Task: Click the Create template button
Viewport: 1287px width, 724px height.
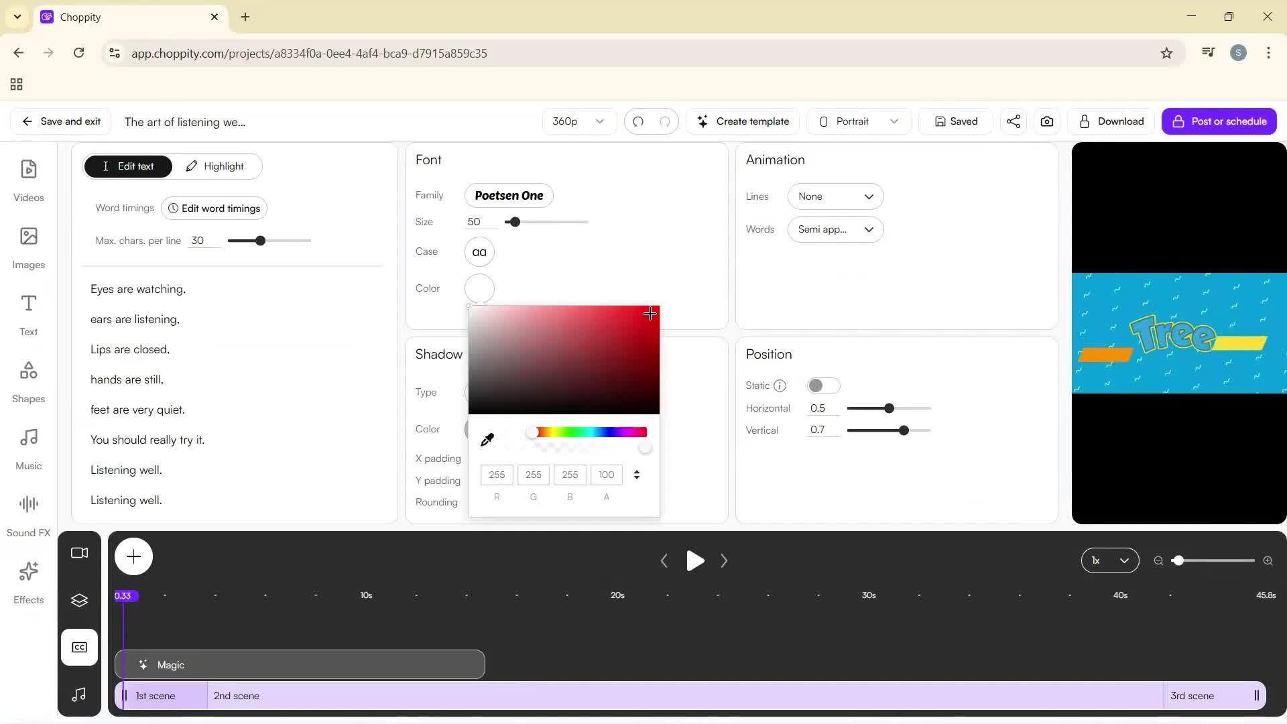Action: coord(743,121)
